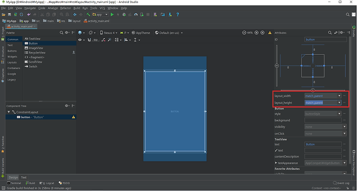This screenshot has height=191, width=357.
Task: Select the activity_main.xml editor tab
Action: (22, 27)
